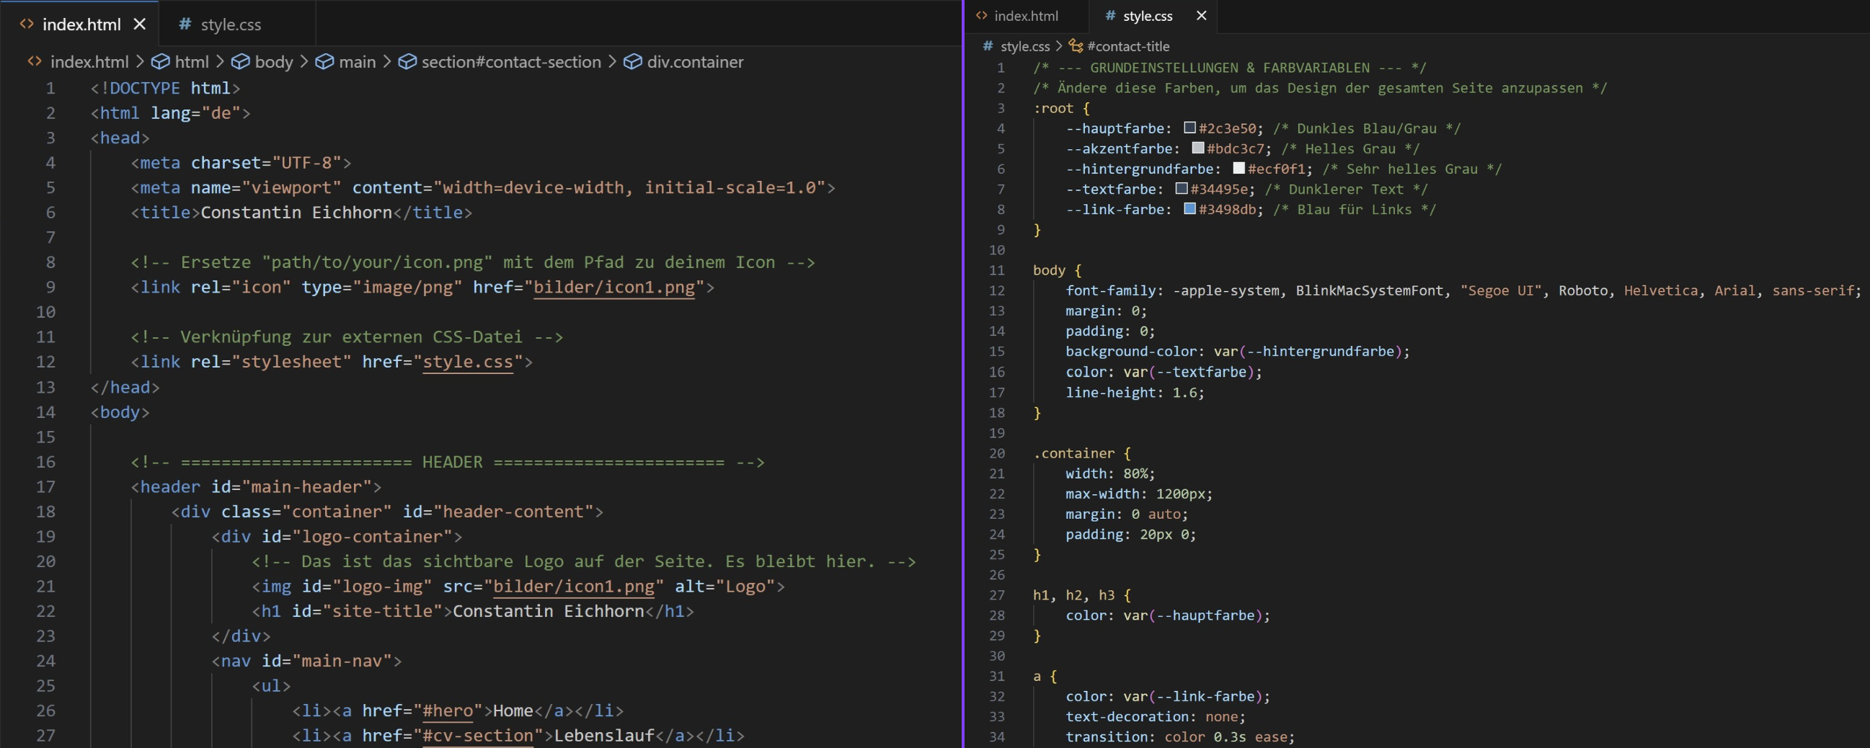Open the body breadcrumb dropdown
The image size is (1870, 748).
[x=273, y=63]
